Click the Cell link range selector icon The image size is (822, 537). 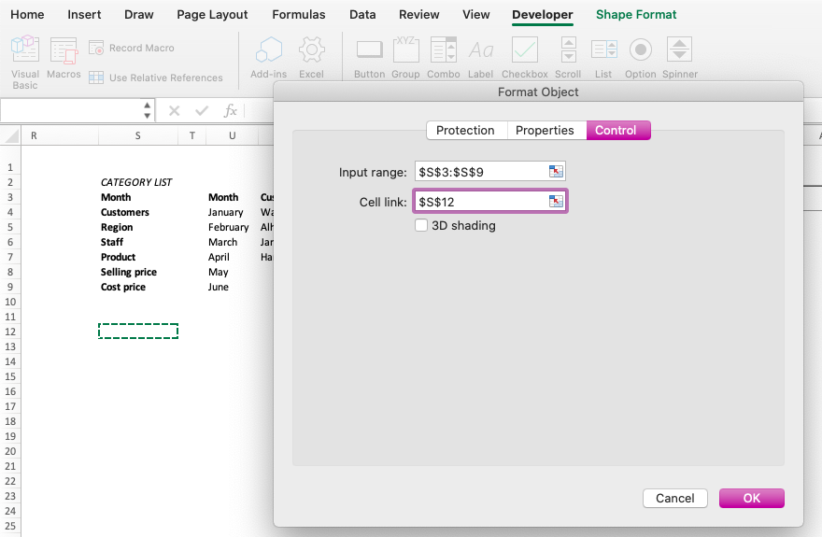(x=556, y=201)
